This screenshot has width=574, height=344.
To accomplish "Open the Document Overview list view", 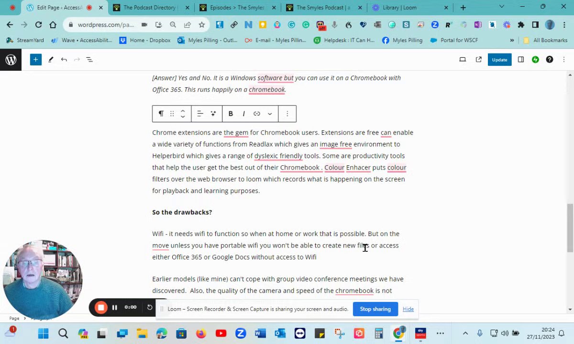I will [89, 60].
